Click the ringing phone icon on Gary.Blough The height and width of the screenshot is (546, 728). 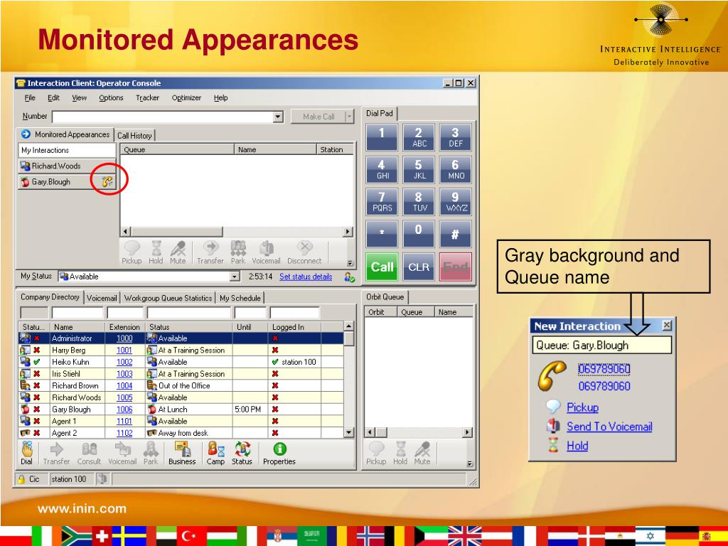(x=107, y=181)
